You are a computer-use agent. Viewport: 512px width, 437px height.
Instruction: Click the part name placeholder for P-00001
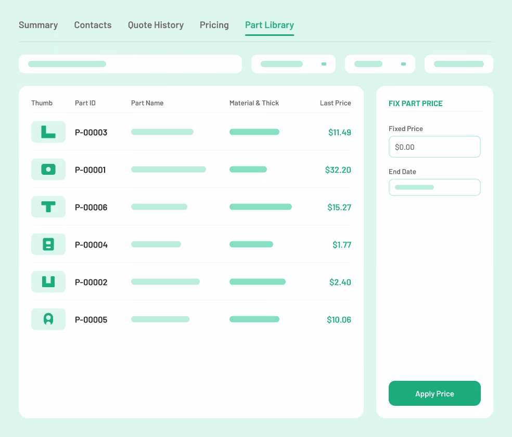pyautogui.click(x=169, y=170)
